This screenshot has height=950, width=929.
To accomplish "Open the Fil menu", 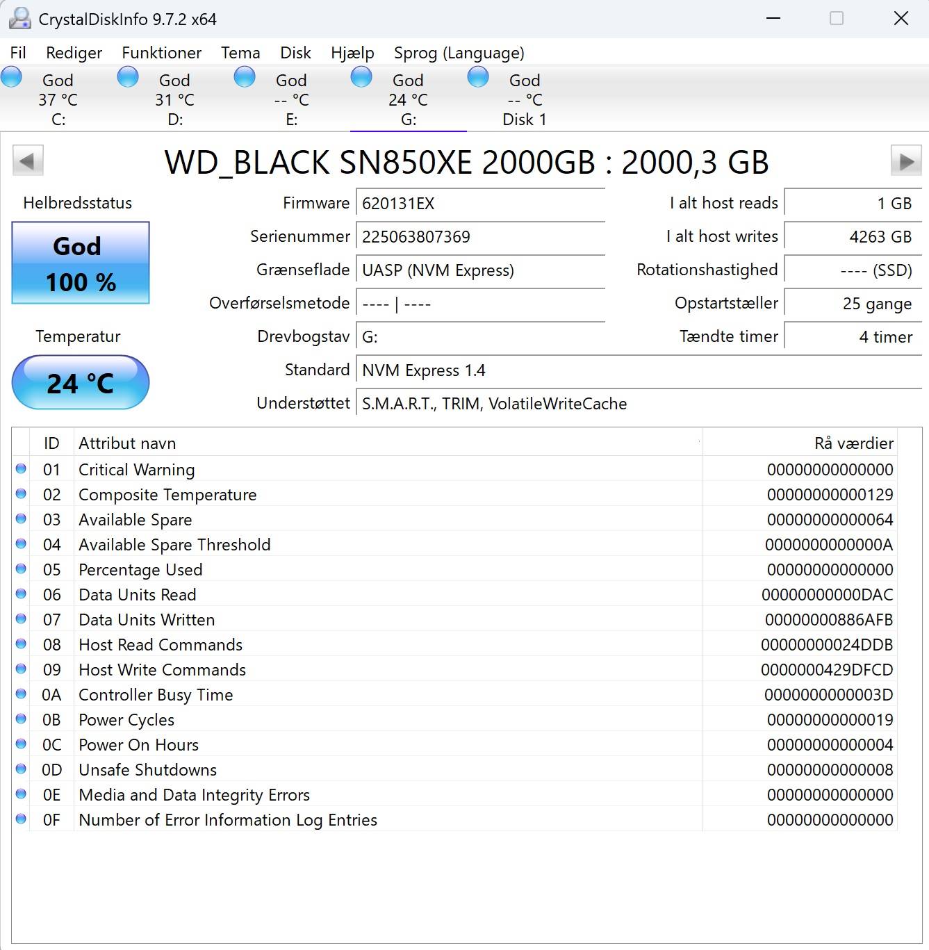I will 18,53.
